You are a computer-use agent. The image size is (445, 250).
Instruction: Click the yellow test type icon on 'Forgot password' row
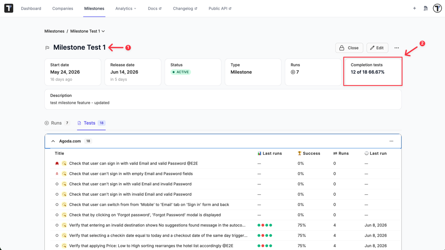64,215
